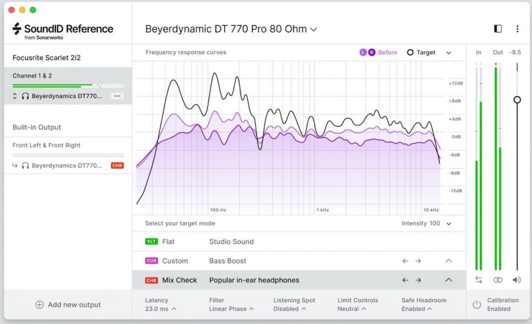The height and width of the screenshot is (324, 532).
Task: Select Beyerdynamics DT770 preset under Channel 1 & 2
Action: pos(67,96)
